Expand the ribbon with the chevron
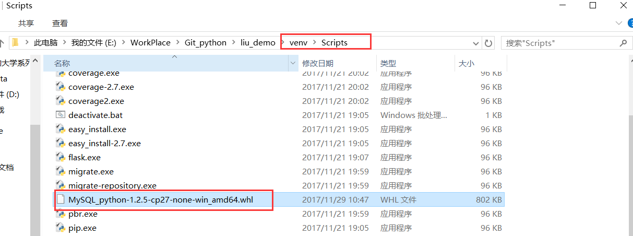633x236 pixels. pos(618,23)
